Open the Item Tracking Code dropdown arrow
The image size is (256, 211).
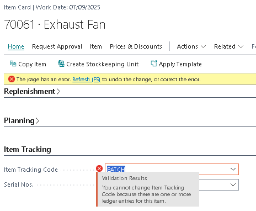tap(233, 169)
